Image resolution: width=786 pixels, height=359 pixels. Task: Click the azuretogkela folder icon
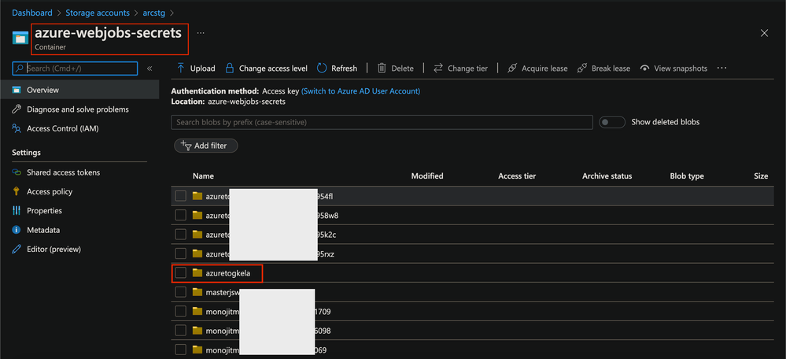197,272
